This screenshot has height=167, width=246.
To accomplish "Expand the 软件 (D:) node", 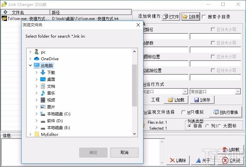I will [x=36, y=121].
